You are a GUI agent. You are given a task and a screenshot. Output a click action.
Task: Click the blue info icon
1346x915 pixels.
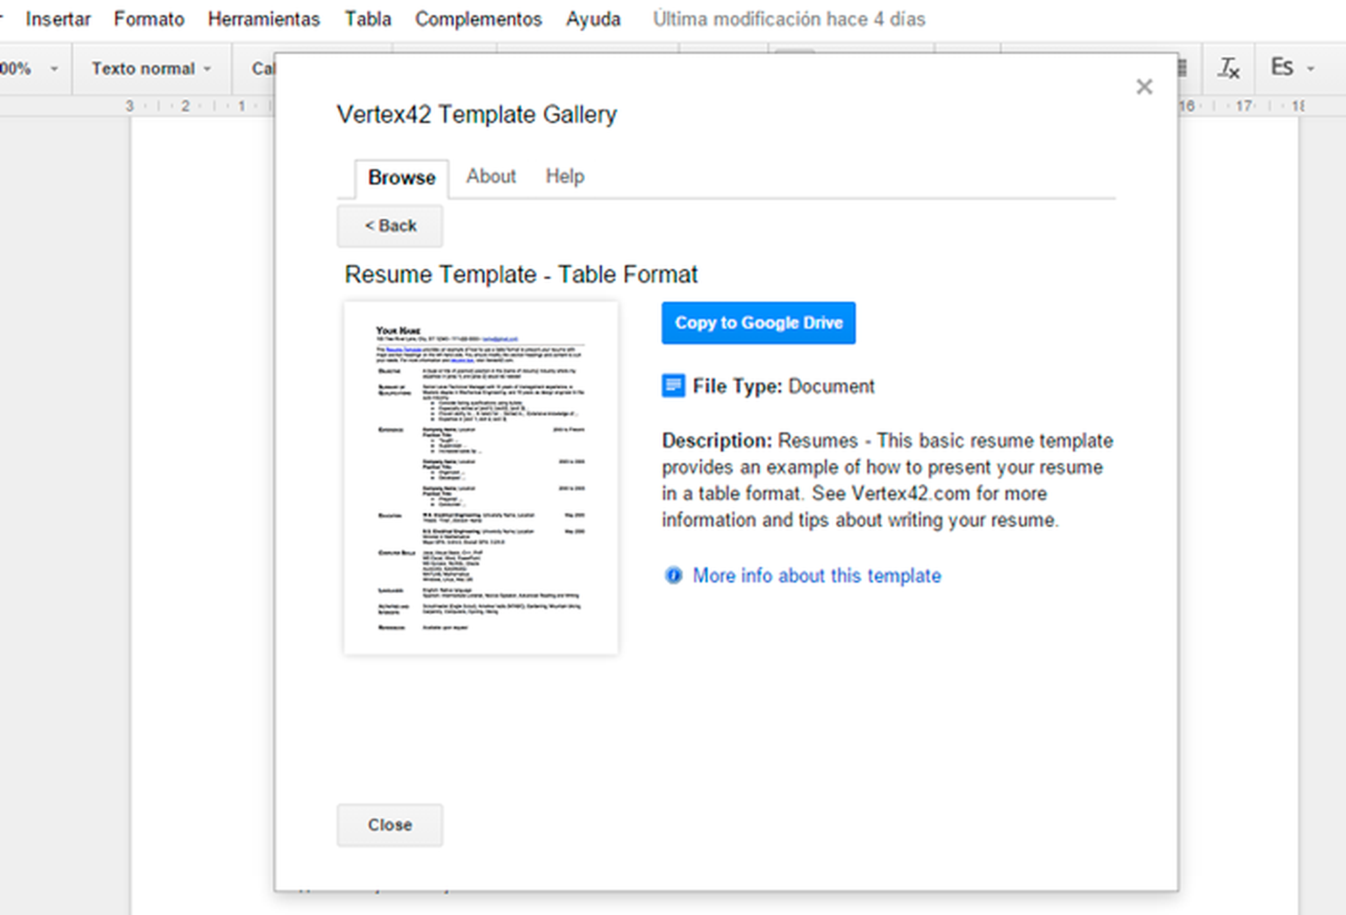[673, 575]
